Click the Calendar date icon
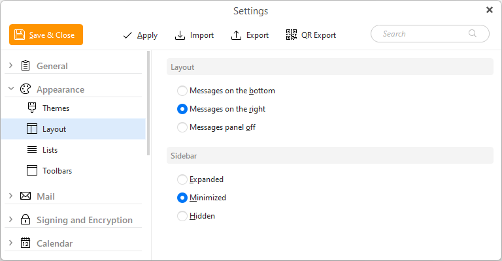Image resolution: width=502 pixels, height=261 pixels. point(25,243)
